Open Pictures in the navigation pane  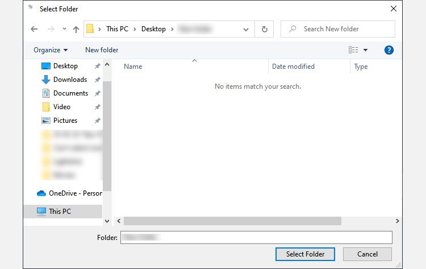(x=65, y=120)
